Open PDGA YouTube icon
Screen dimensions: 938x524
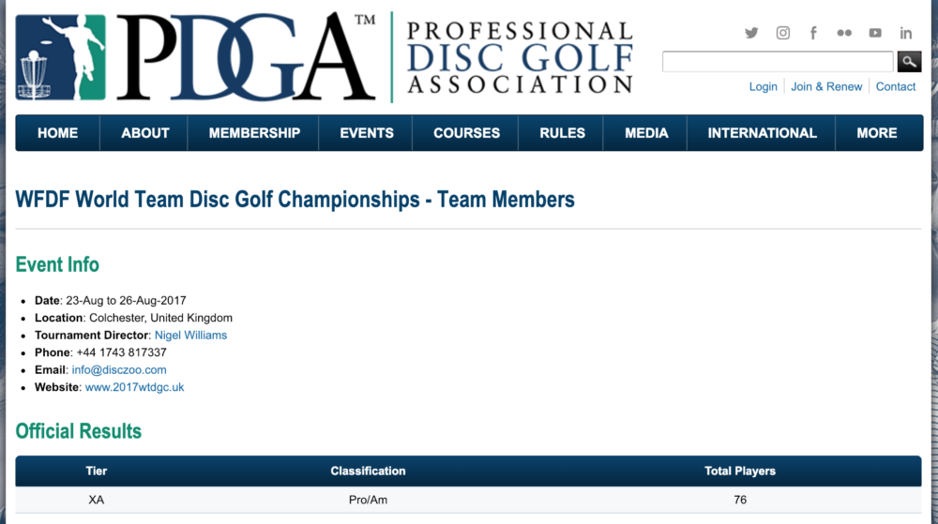(x=875, y=33)
